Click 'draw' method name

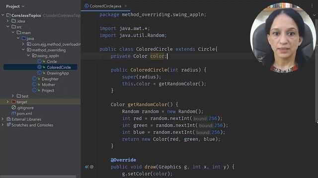(x=150, y=167)
